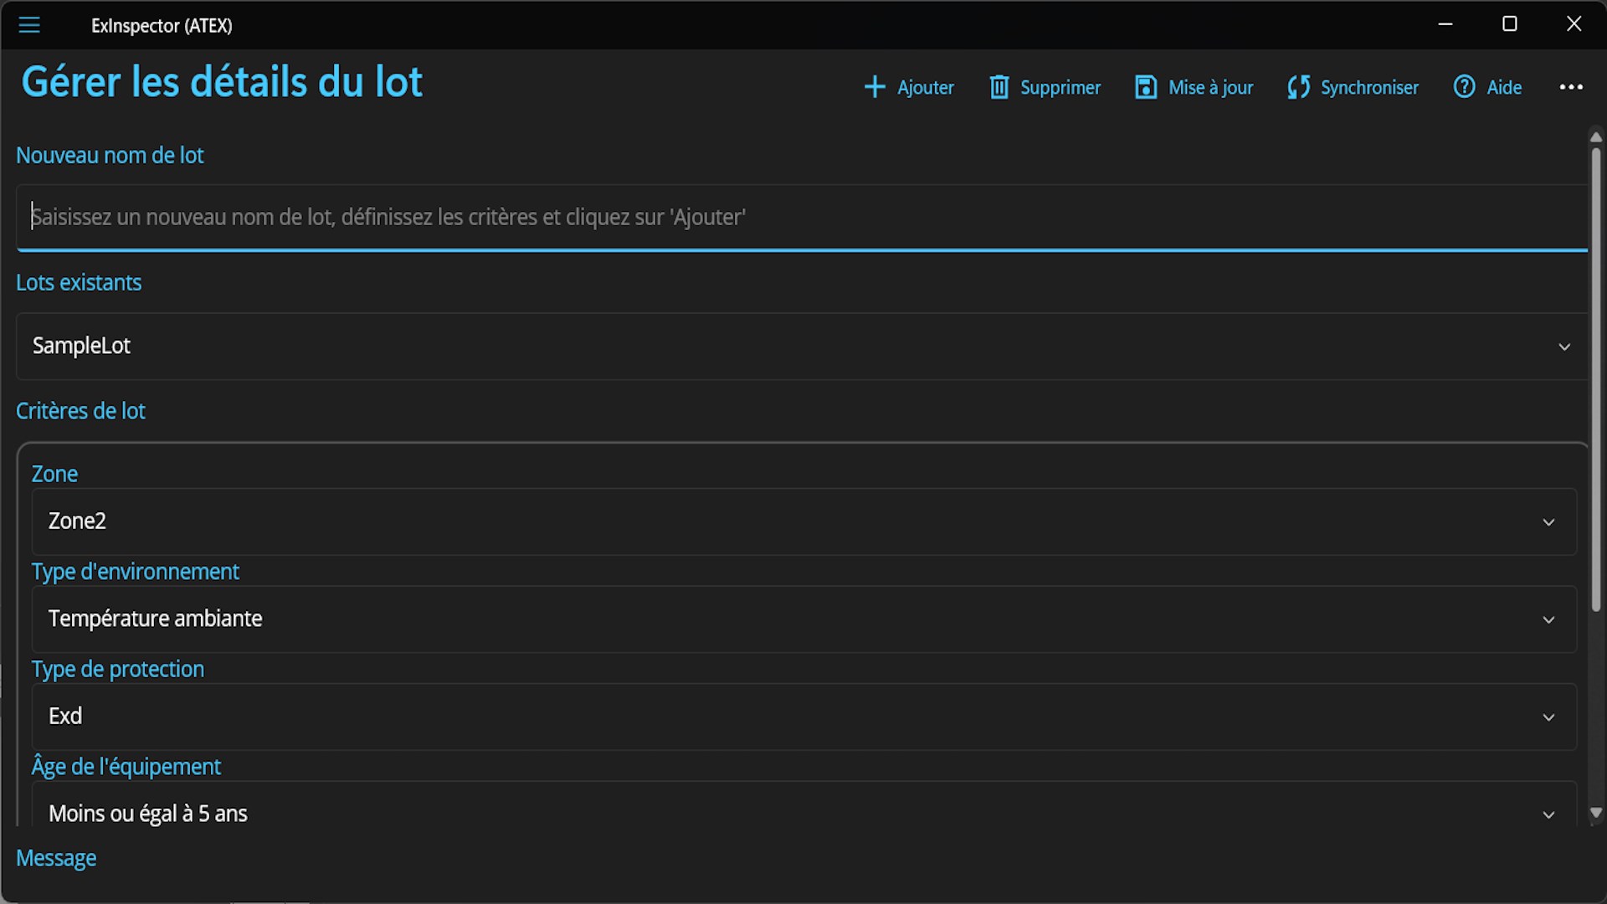
Task: Click the Ajouter button label
Action: (x=925, y=87)
